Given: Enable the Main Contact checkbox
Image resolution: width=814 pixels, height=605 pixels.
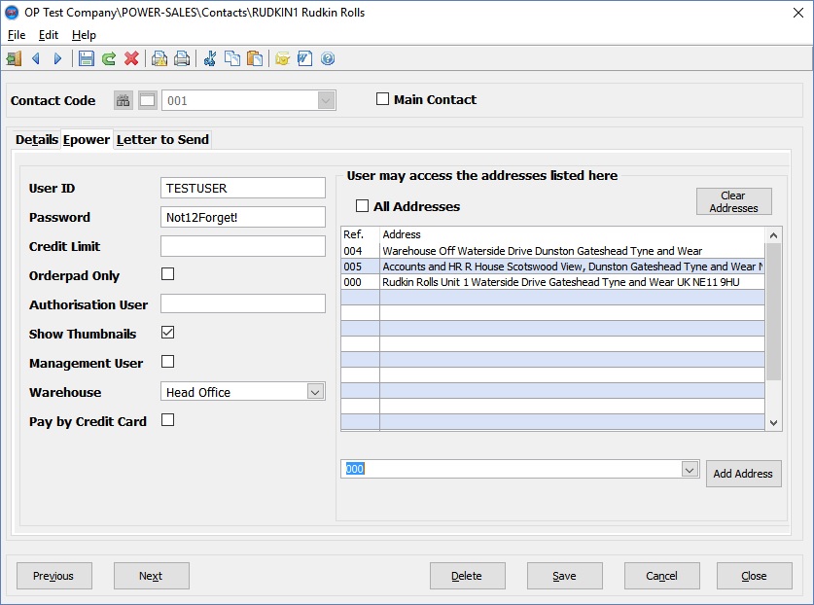Looking at the screenshot, I should click(382, 99).
